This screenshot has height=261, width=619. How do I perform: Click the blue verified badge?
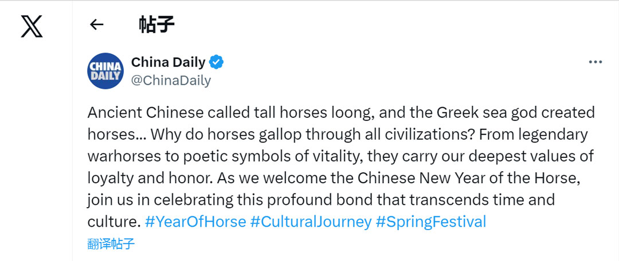[216, 62]
